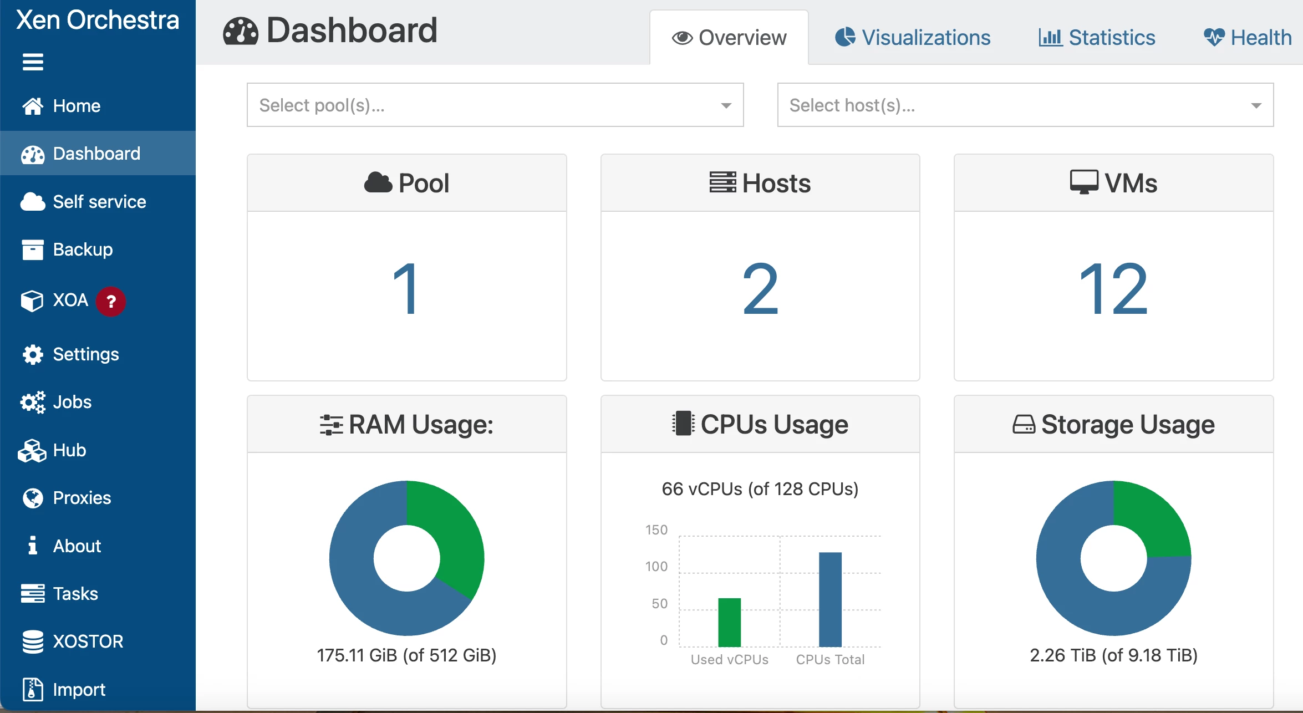This screenshot has width=1303, height=713.
Task: Click the Hub cubes icon
Action: coord(32,450)
